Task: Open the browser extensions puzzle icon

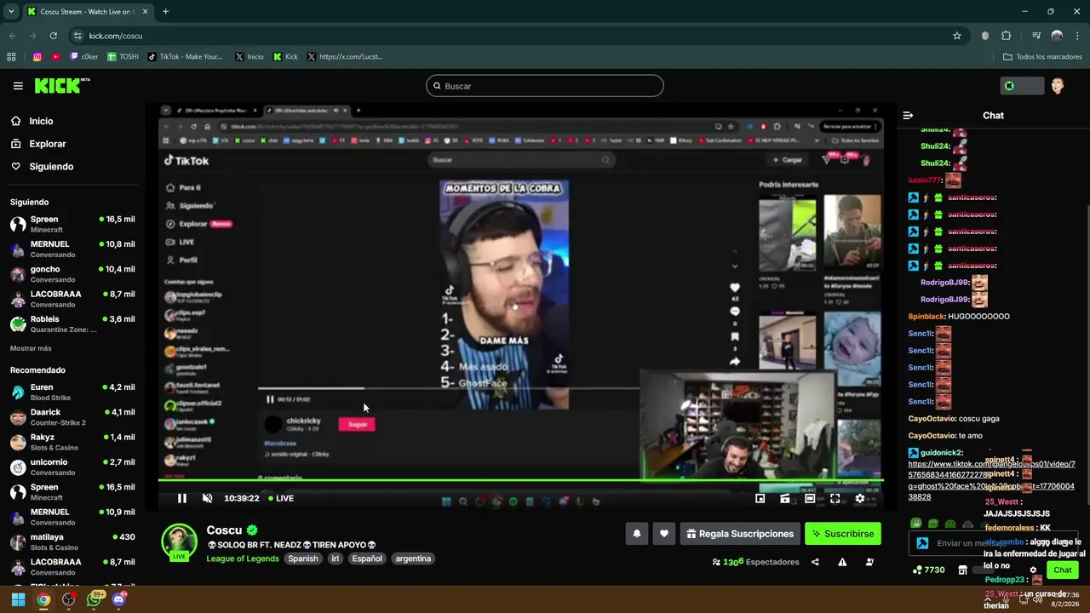Action: tap(1006, 36)
